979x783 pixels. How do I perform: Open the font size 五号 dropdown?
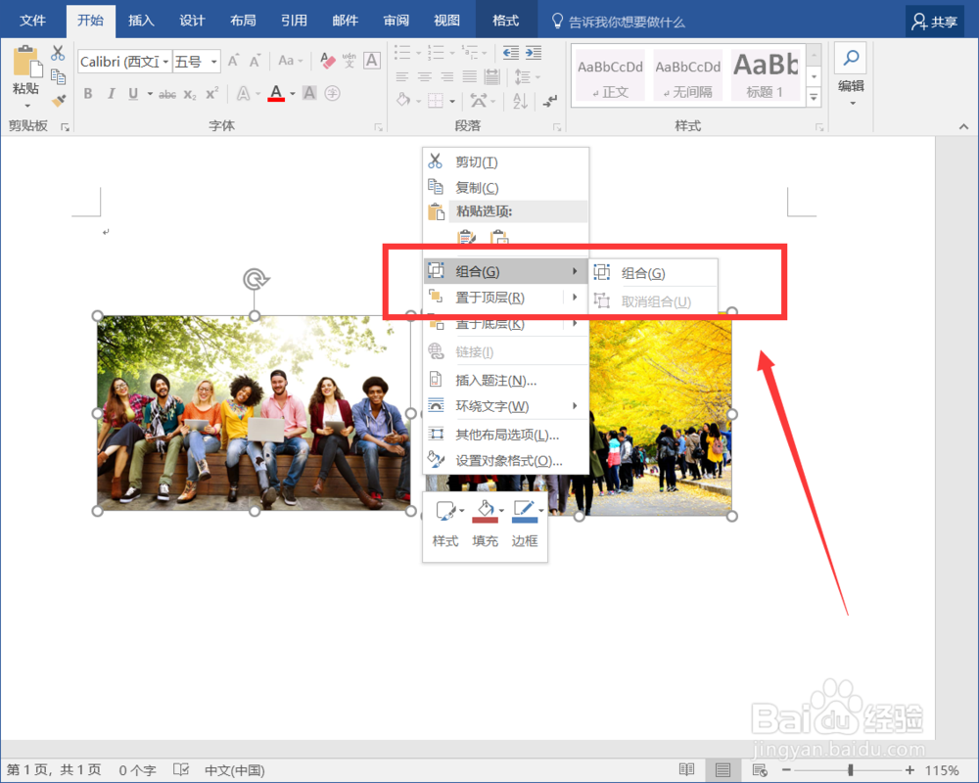214,62
